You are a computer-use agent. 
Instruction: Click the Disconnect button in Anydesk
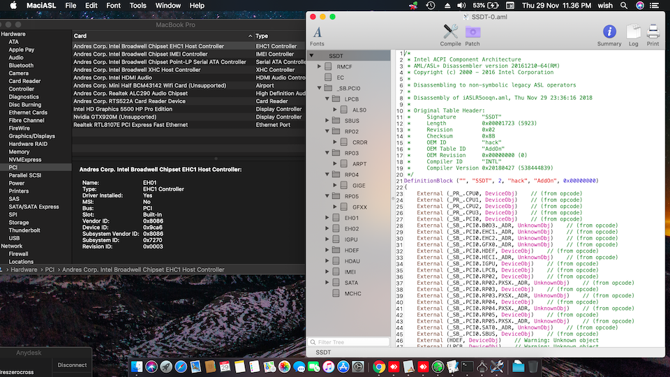[x=72, y=365]
